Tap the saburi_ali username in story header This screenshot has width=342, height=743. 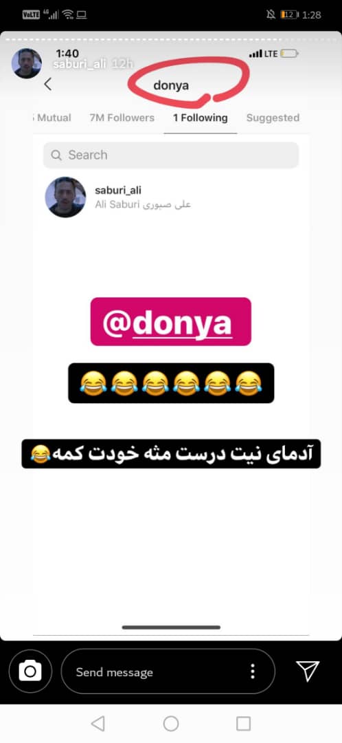[x=78, y=65]
